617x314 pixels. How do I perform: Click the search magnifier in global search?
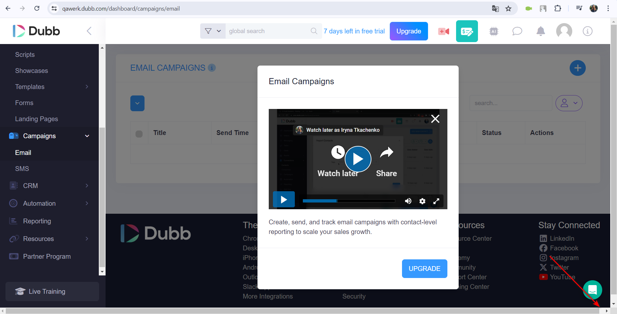[314, 31]
